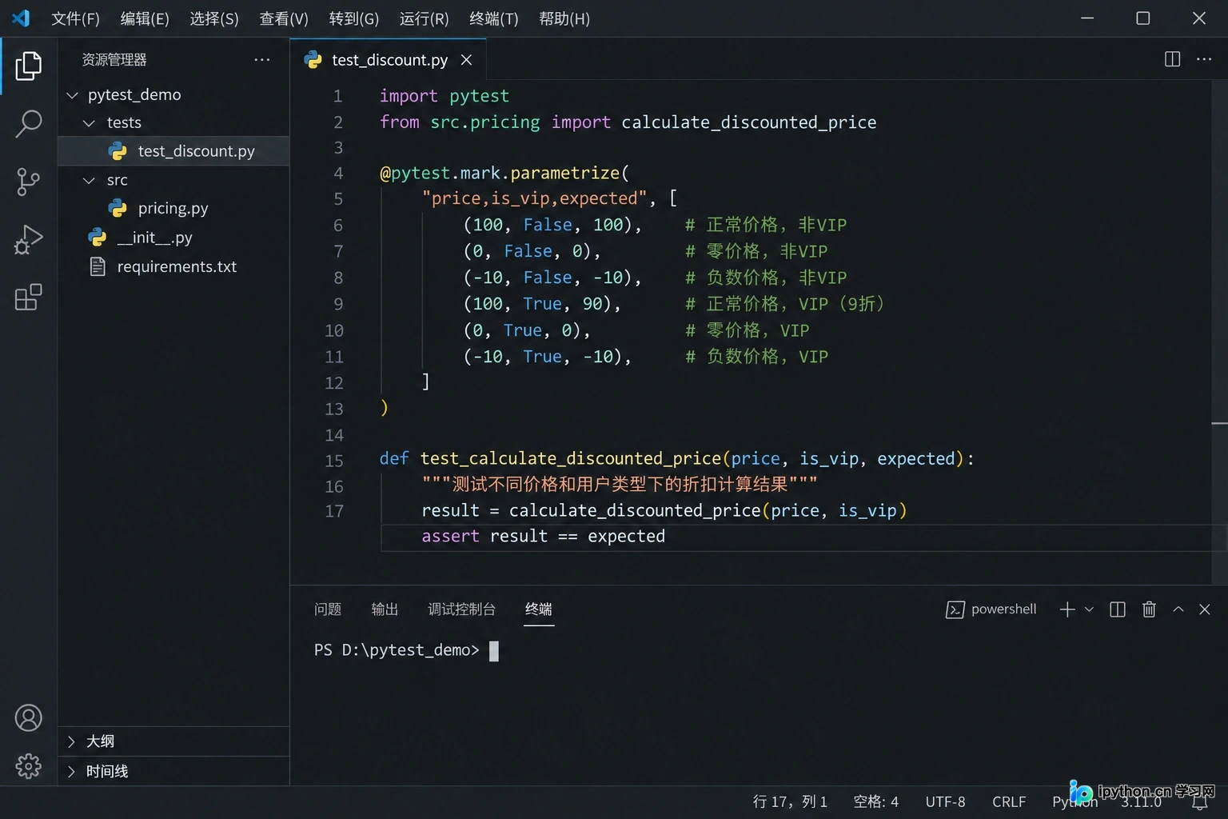Open editor more actions ellipsis
Viewport: 1228px width, 819px height.
coord(1204,59)
